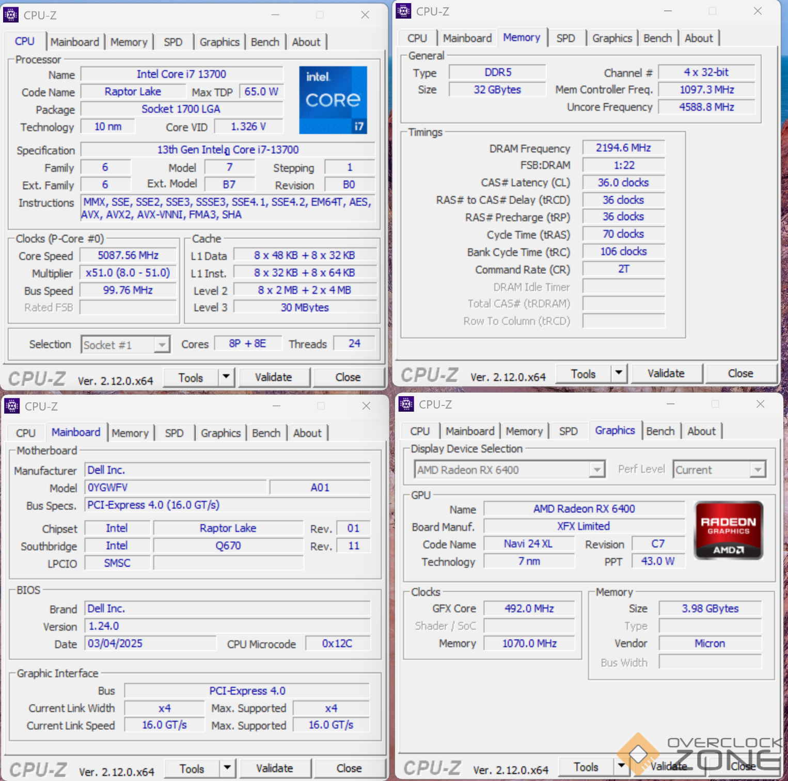Open the Tools dropdown arrow in the Memory tab window
The height and width of the screenshot is (781, 788).
[619, 373]
